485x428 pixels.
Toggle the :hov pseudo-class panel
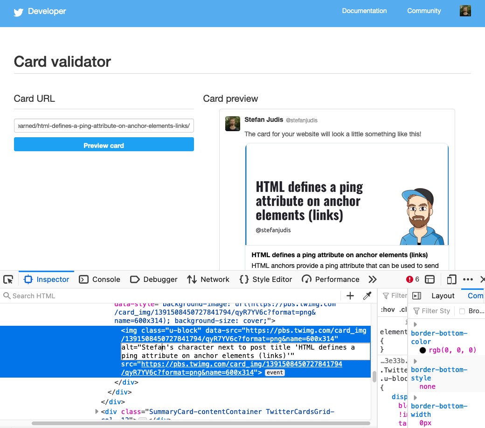[388, 309]
